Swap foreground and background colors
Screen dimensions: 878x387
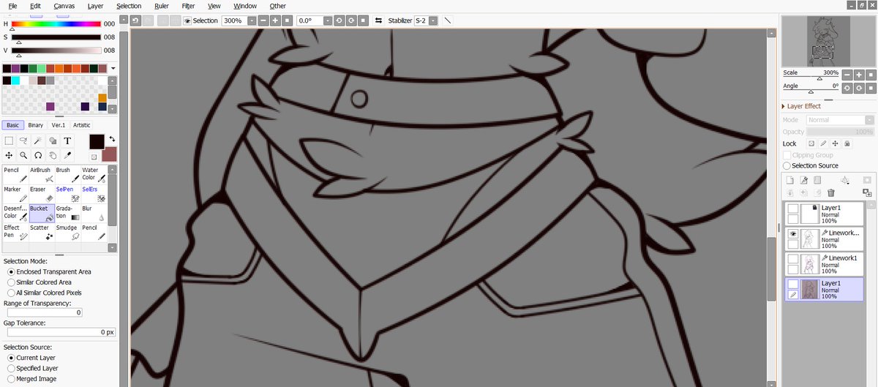pos(112,138)
